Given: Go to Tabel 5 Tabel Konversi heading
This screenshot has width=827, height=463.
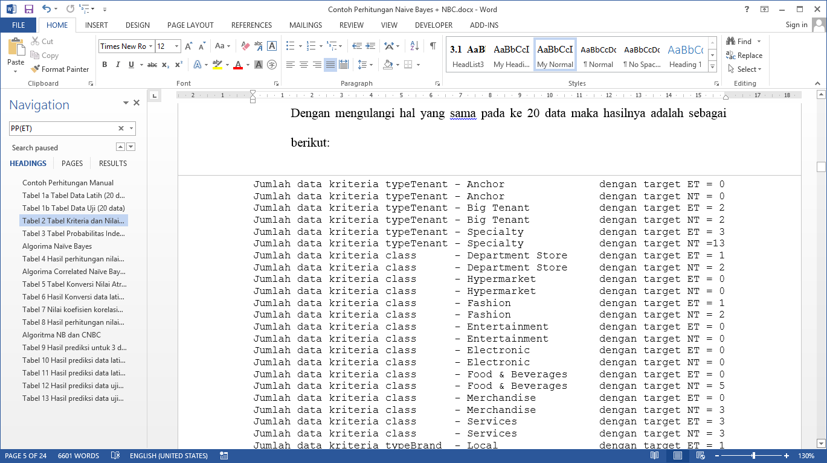Looking at the screenshot, I should tap(74, 284).
